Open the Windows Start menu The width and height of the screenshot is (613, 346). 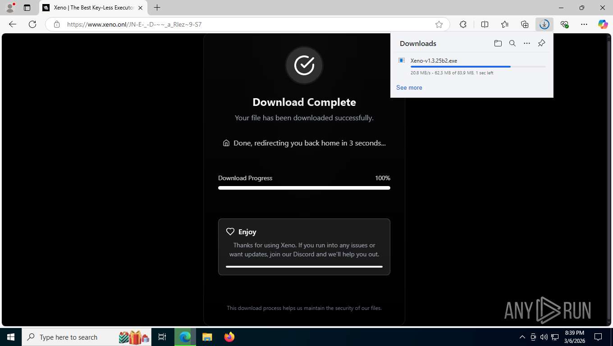(x=10, y=337)
